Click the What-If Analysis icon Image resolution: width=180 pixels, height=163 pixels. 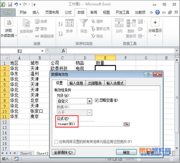(x=140, y=36)
